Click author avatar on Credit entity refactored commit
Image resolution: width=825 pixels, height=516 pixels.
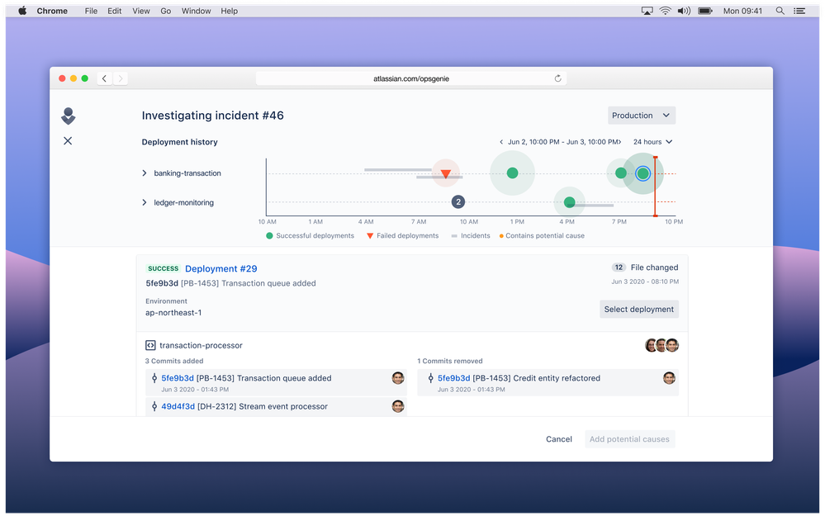tap(669, 377)
